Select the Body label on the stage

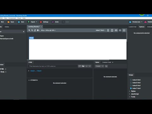pos(31,38)
